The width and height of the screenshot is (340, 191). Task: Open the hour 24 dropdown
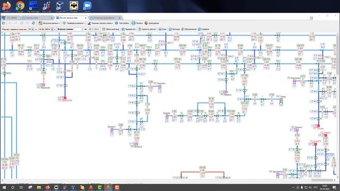tap(32, 29)
